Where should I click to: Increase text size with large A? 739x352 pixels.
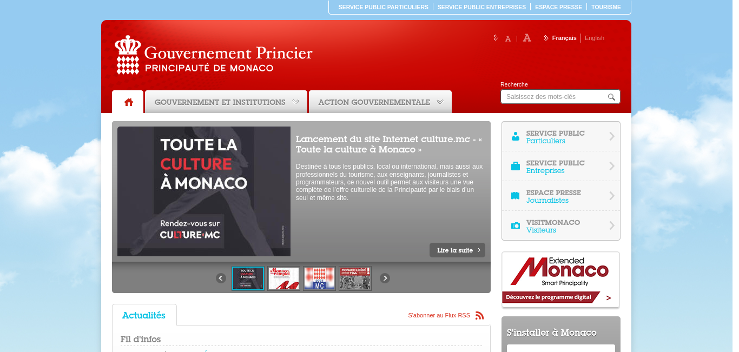[527, 38]
